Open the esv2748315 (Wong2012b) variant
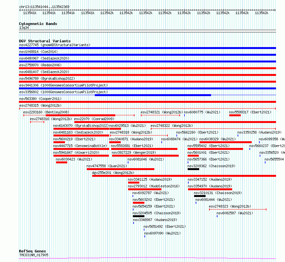Viewport: 285px width, 262px height. coord(40,105)
